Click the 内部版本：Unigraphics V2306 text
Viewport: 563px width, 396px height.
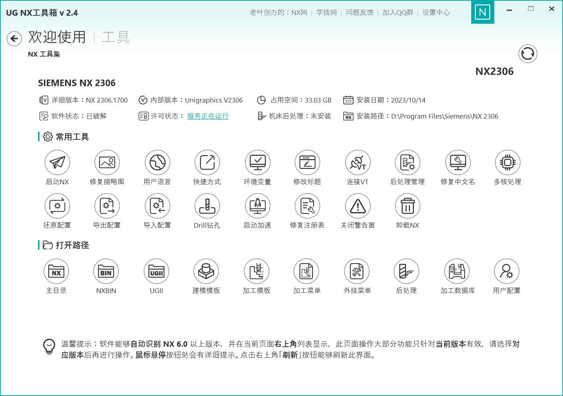point(197,100)
